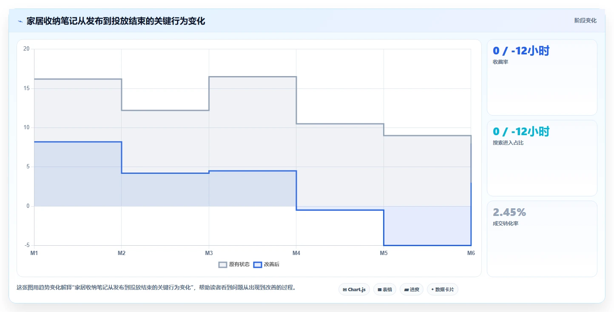
Task: Click the M5 axis label
Action: coord(384,253)
